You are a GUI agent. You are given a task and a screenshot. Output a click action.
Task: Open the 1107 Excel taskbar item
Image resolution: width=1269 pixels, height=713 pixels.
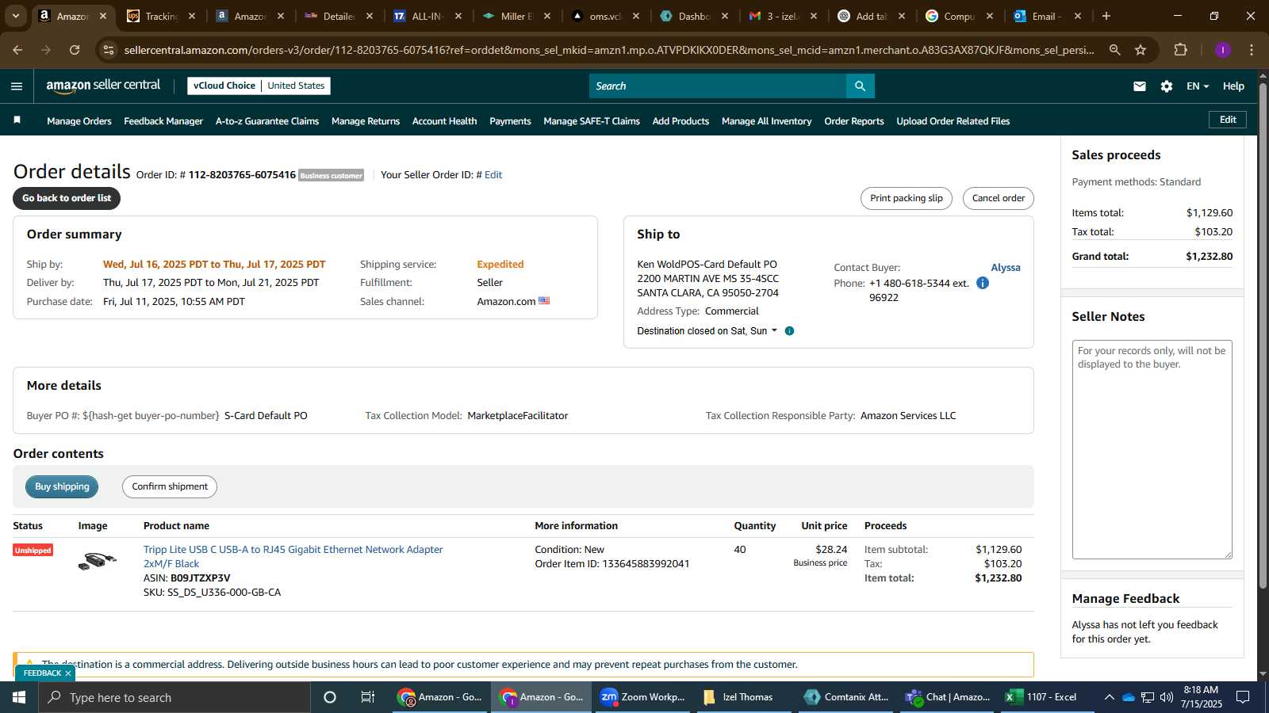tap(1041, 697)
